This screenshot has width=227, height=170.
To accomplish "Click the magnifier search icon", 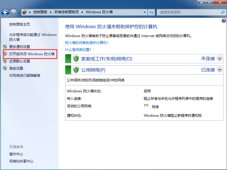I will pyautogui.click(x=223, y=12).
